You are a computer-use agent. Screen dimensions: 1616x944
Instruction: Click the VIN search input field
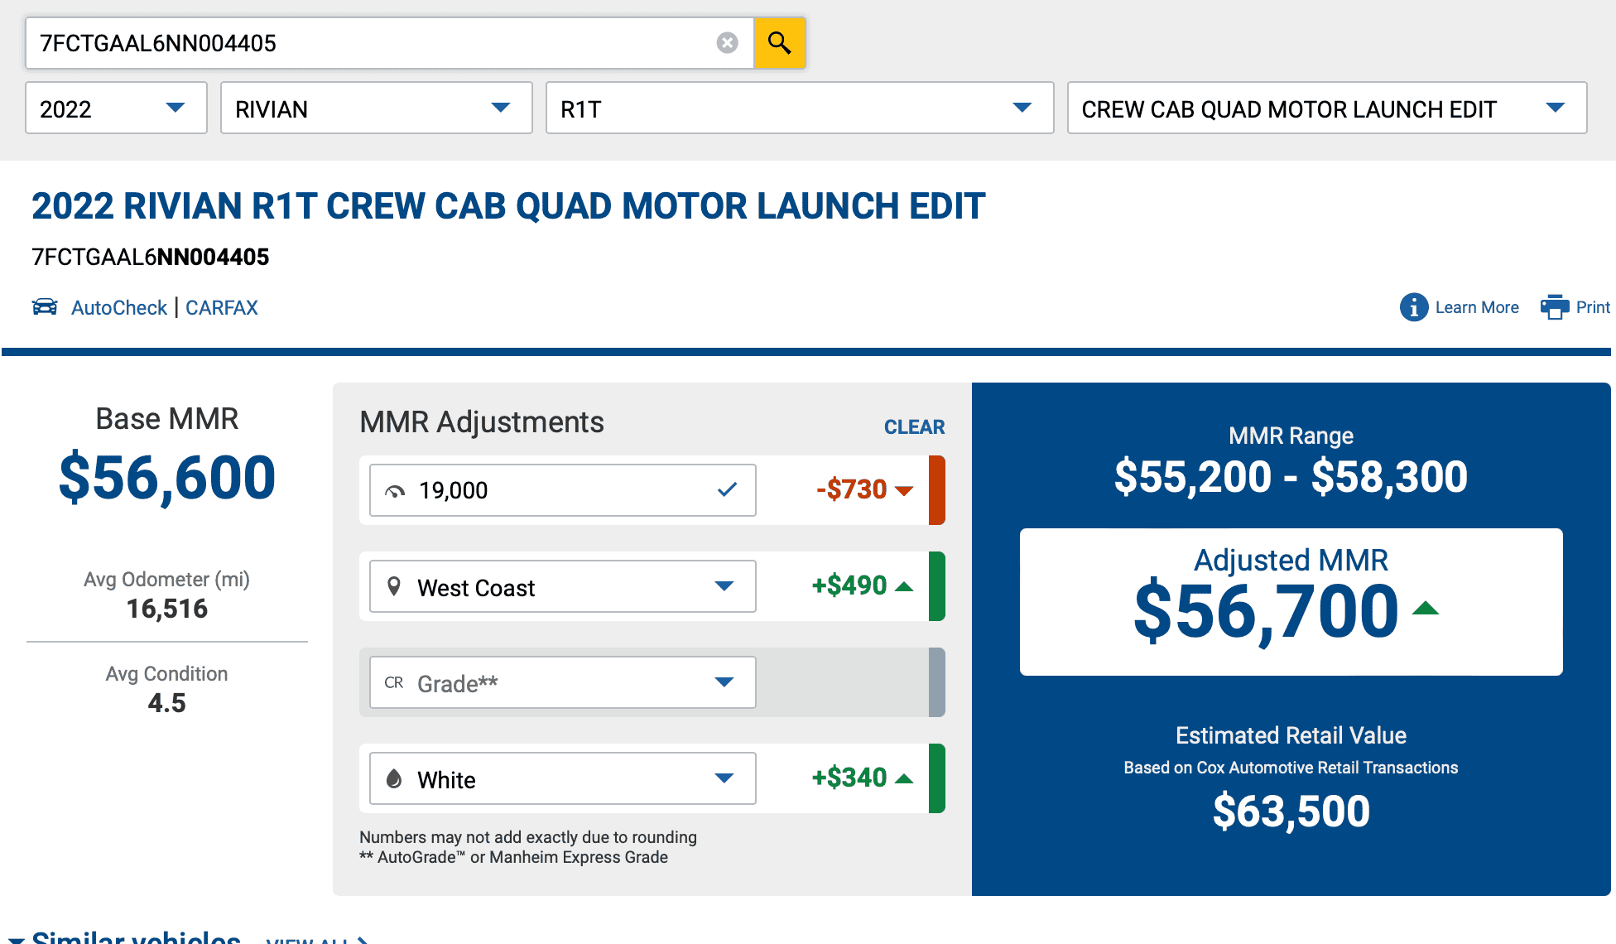click(373, 42)
